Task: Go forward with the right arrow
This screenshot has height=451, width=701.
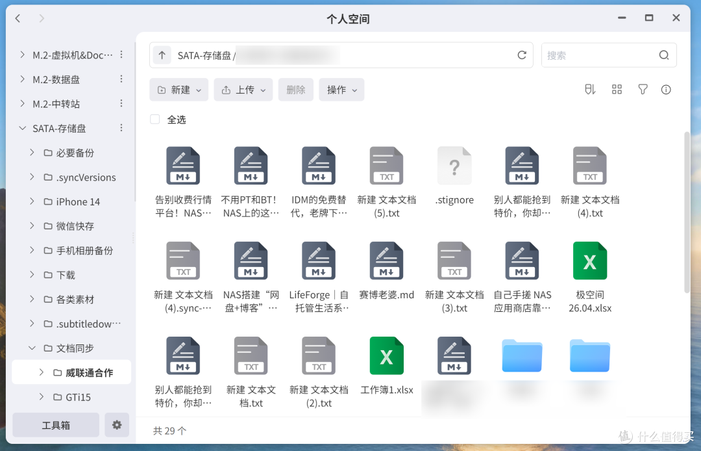Action: (x=42, y=18)
